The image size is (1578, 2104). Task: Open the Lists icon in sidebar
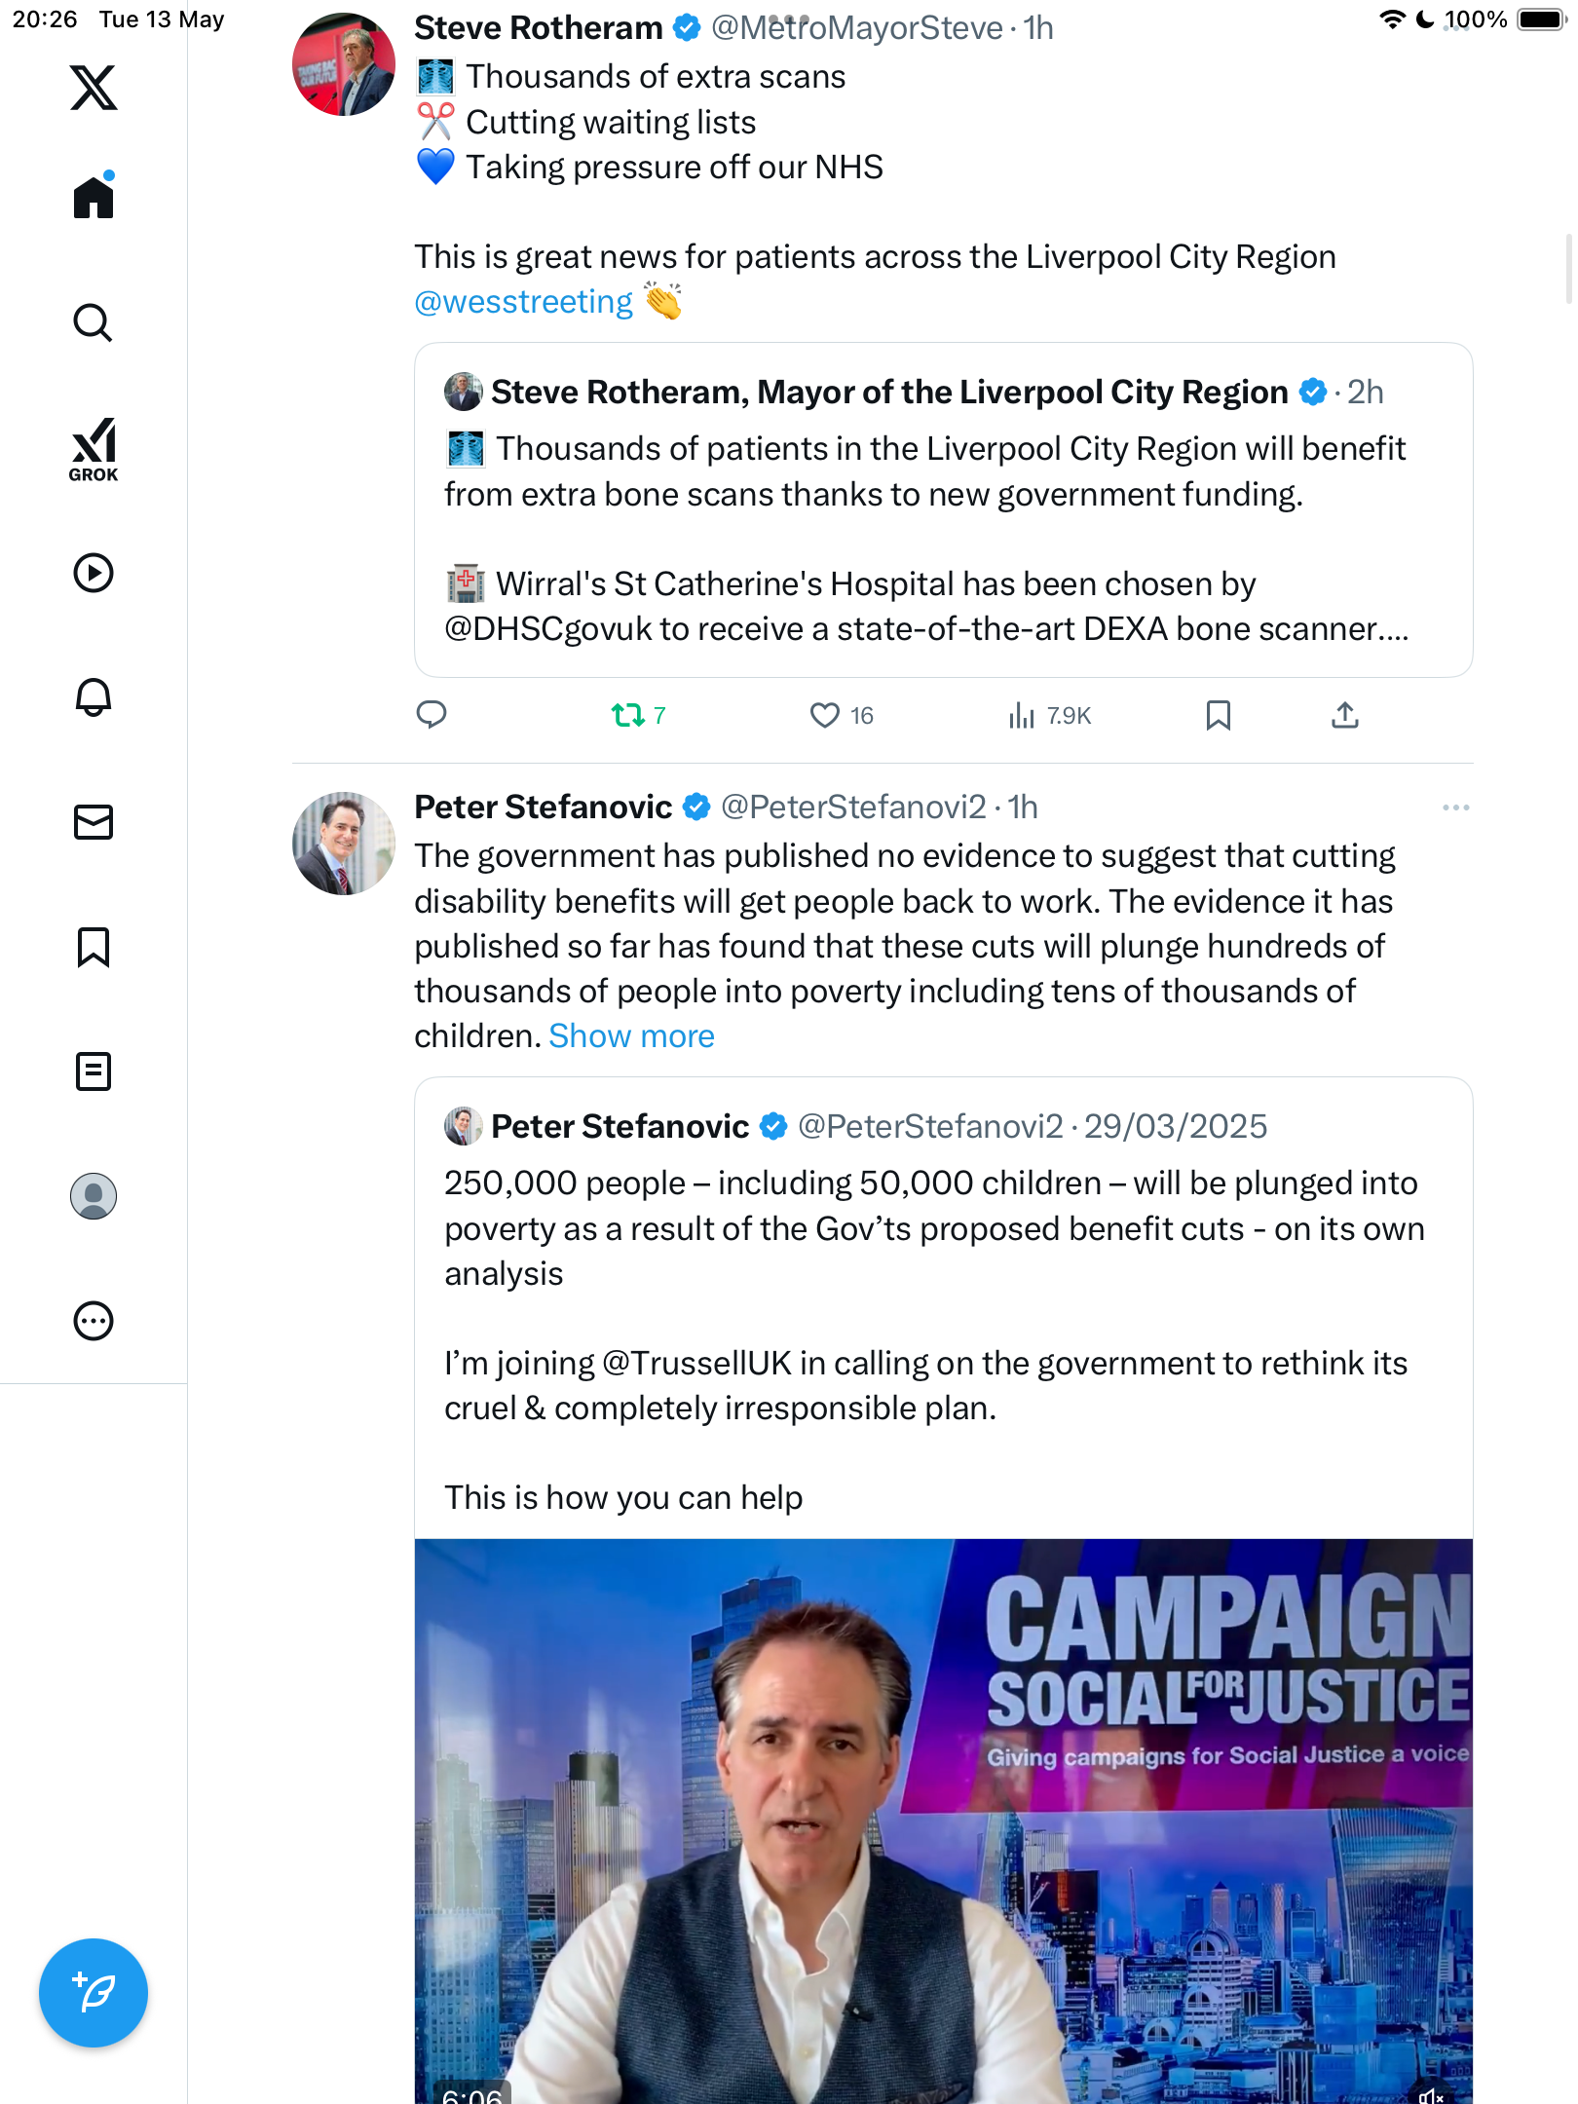pyautogui.click(x=94, y=1071)
